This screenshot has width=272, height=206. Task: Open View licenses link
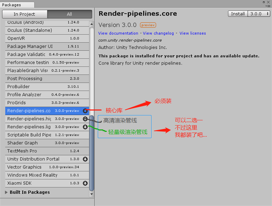[192, 33]
